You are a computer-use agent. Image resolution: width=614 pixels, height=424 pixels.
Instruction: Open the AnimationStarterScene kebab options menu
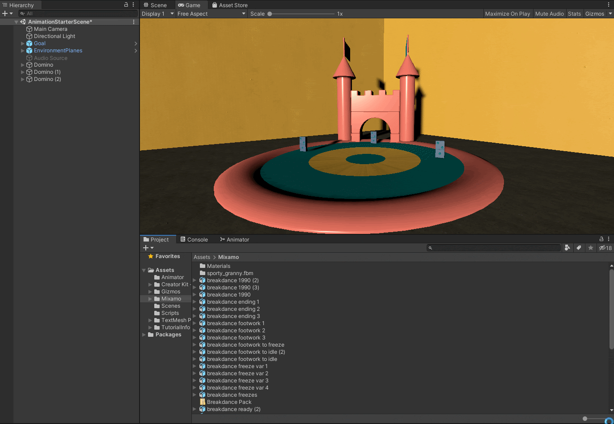coord(133,21)
